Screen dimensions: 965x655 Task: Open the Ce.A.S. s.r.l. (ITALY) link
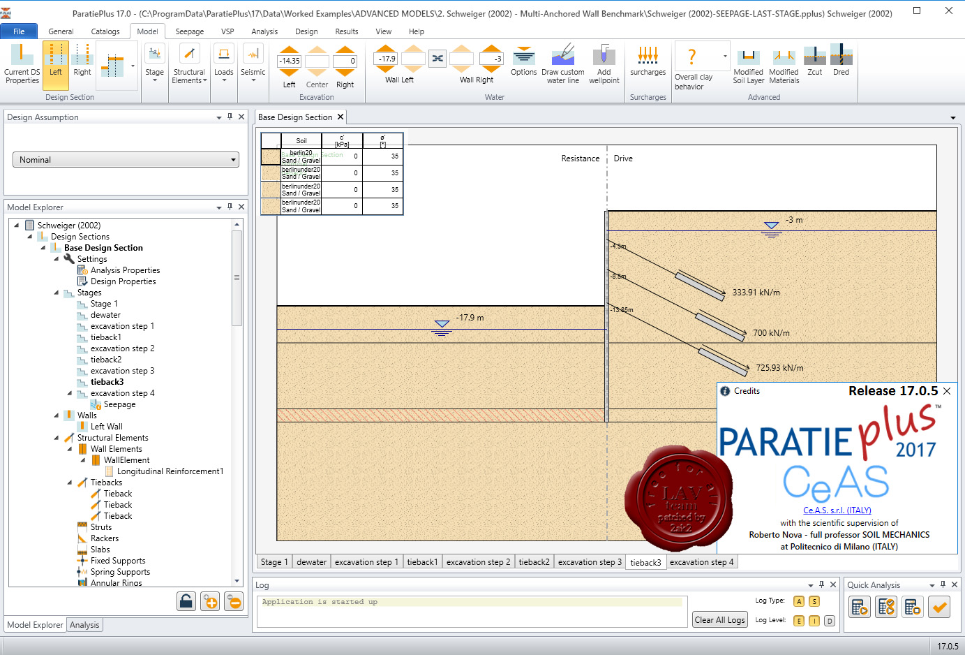coord(837,510)
